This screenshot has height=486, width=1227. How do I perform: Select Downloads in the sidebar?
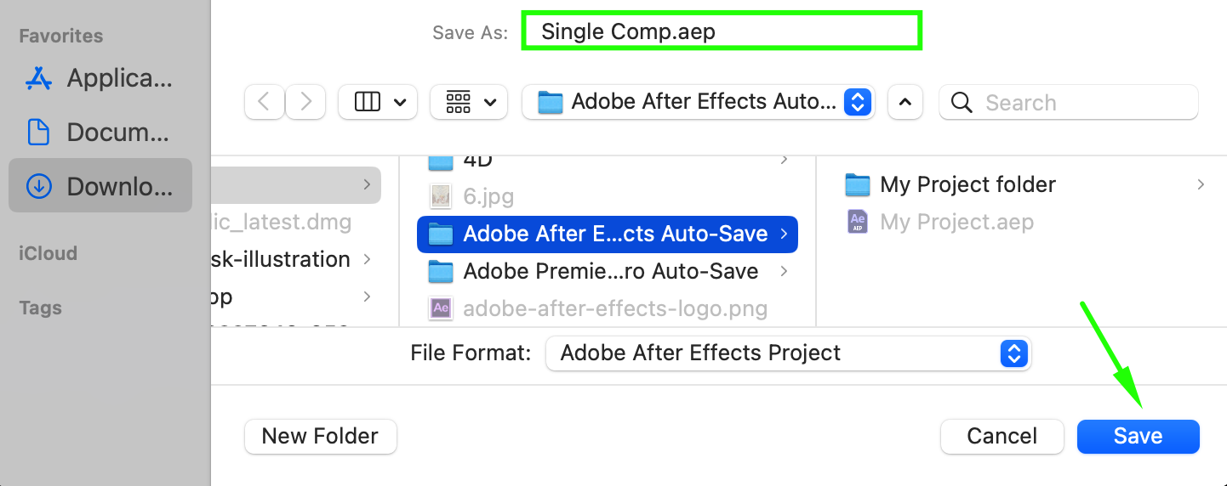(x=100, y=186)
